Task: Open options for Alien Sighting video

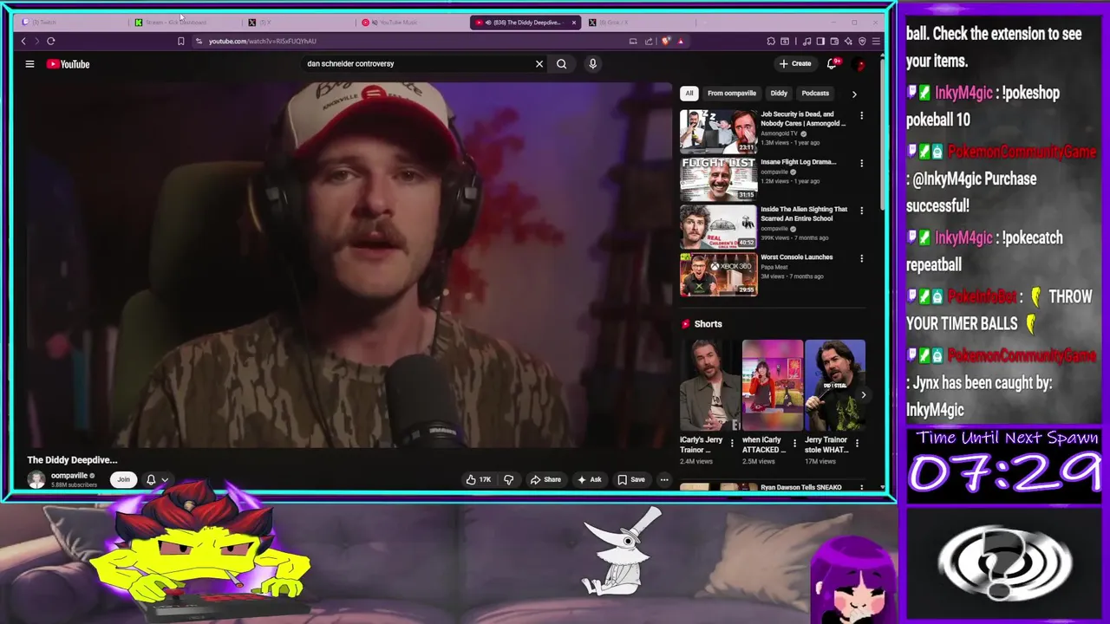Action: pos(861,211)
